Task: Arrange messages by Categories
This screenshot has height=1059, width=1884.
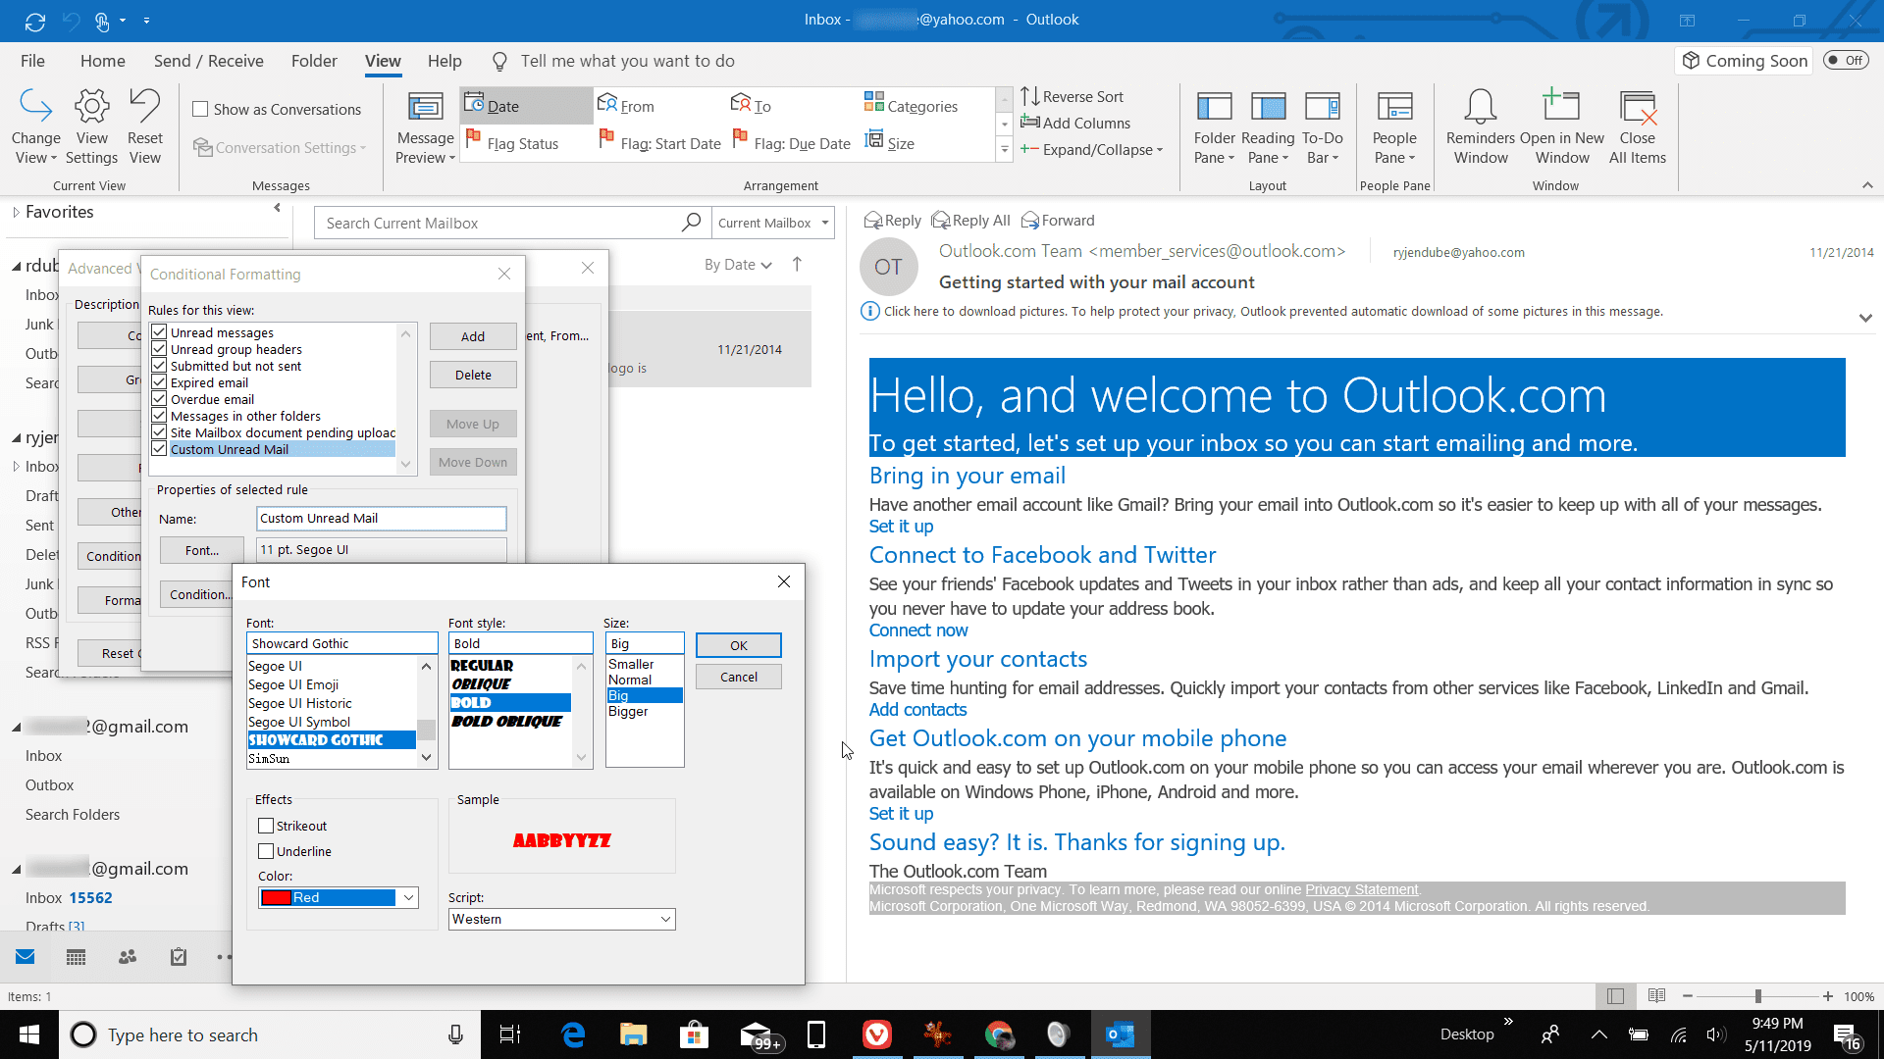Action: [x=911, y=106]
